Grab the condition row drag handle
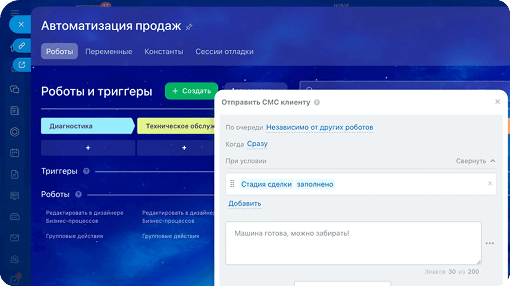Screen dimensions: 510x286 tap(232, 183)
